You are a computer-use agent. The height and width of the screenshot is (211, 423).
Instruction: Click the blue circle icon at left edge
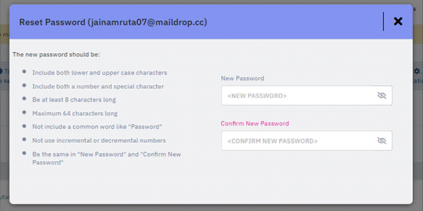[1, 71]
